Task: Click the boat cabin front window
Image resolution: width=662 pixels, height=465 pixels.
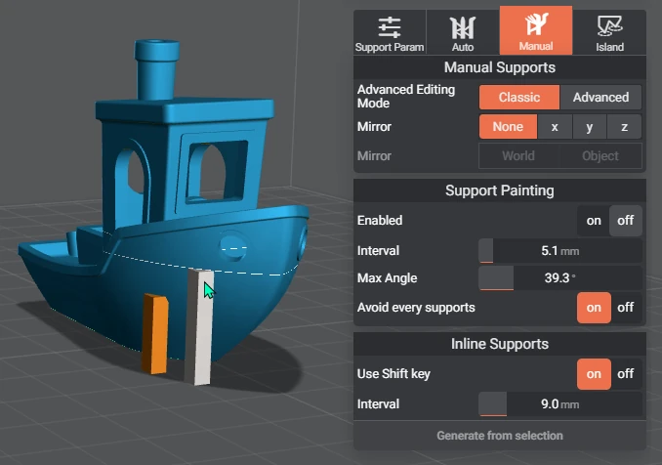Action: [216, 171]
